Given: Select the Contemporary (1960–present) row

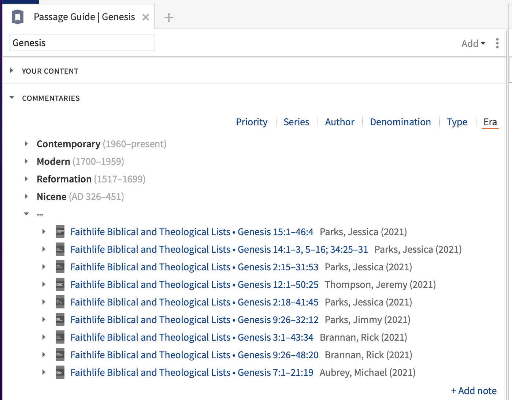Looking at the screenshot, I should tap(101, 144).
